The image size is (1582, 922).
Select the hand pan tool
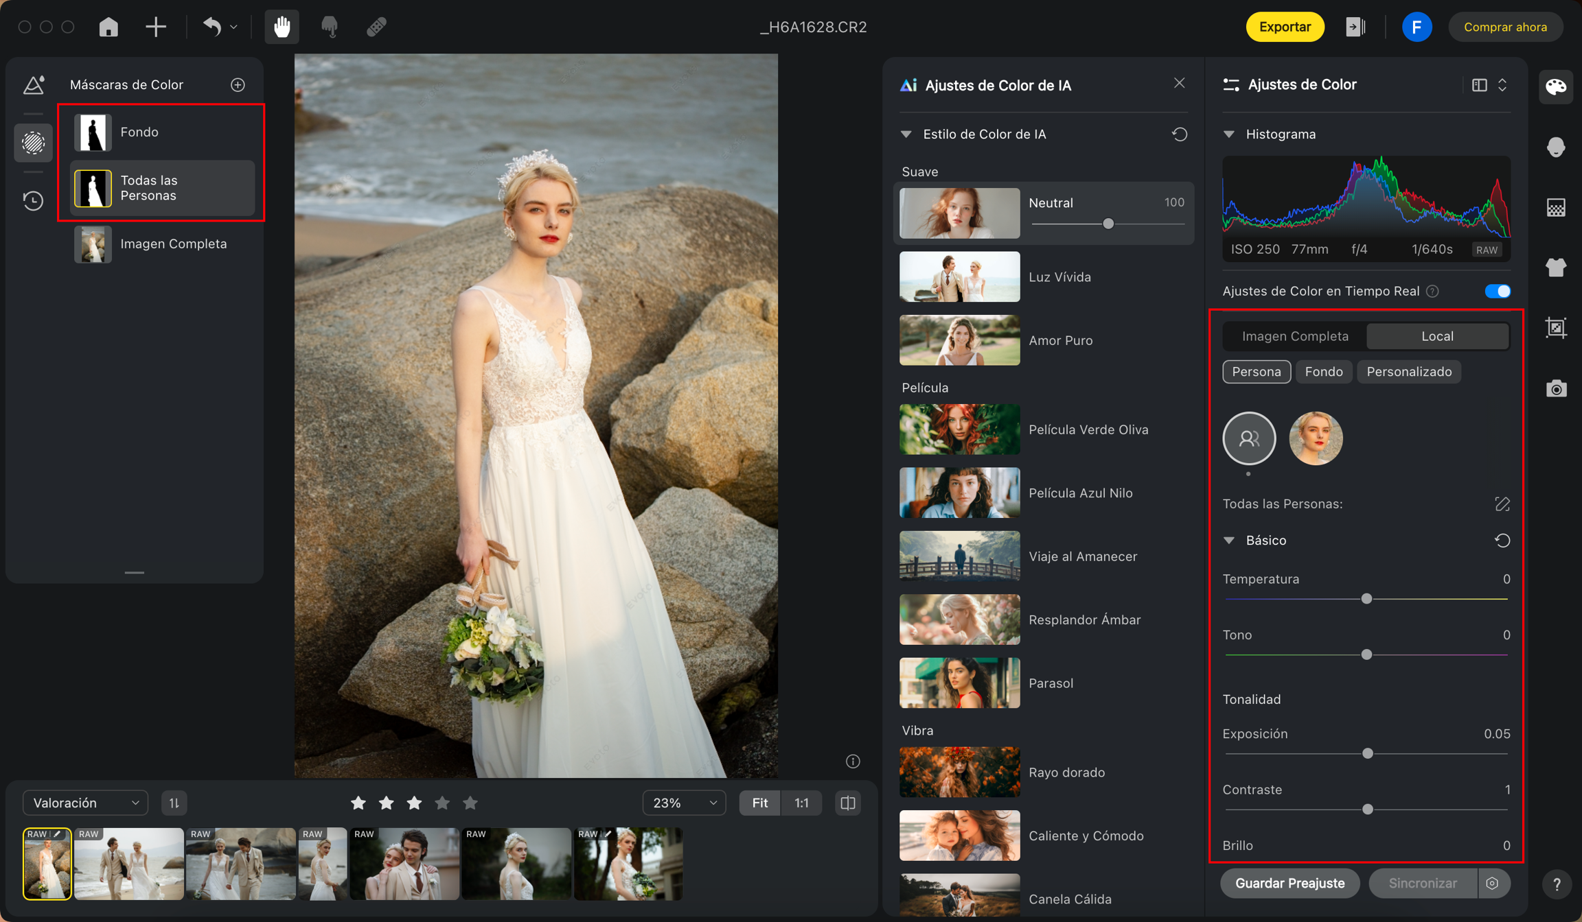[282, 27]
